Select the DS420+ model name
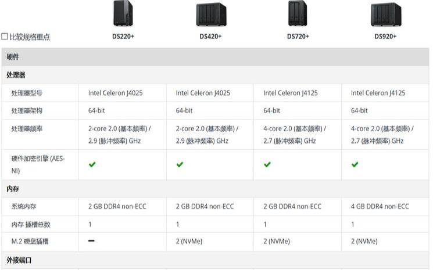This screenshot has height=270, width=433. (x=211, y=37)
